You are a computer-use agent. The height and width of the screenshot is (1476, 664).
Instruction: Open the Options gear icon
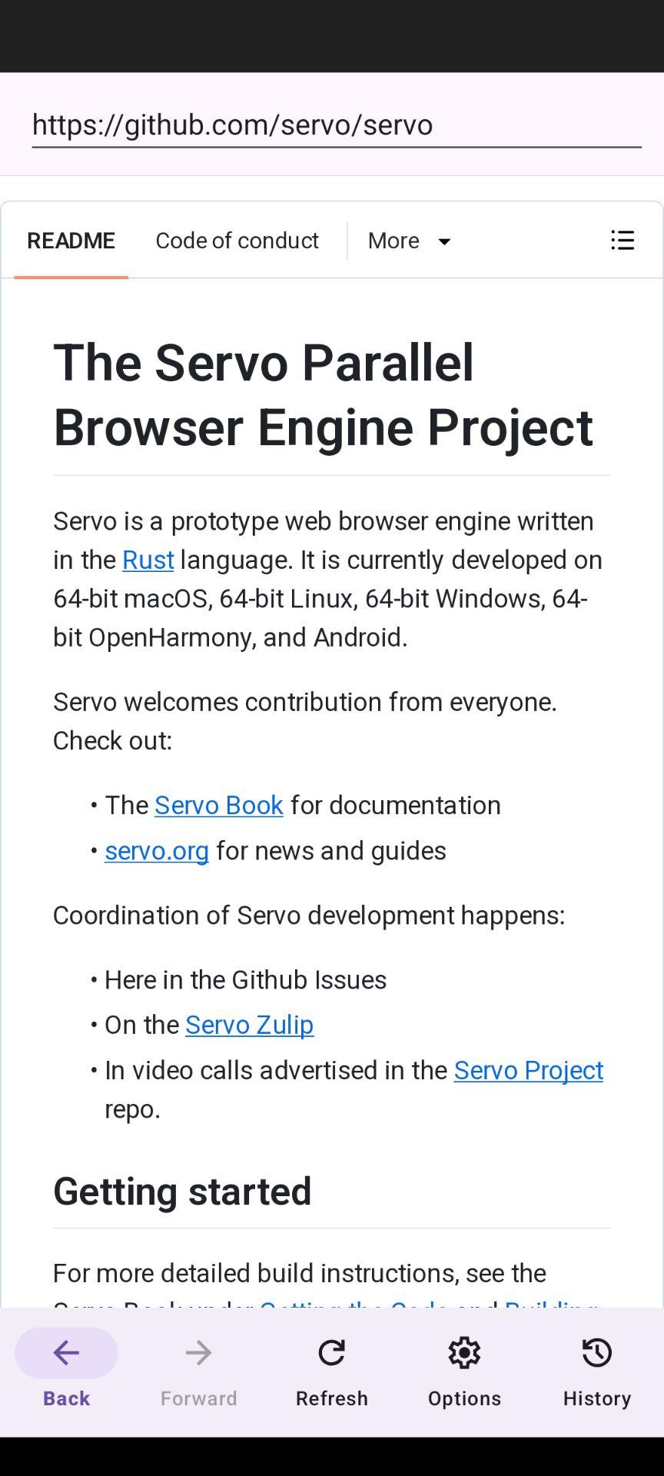(x=464, y=1353)
